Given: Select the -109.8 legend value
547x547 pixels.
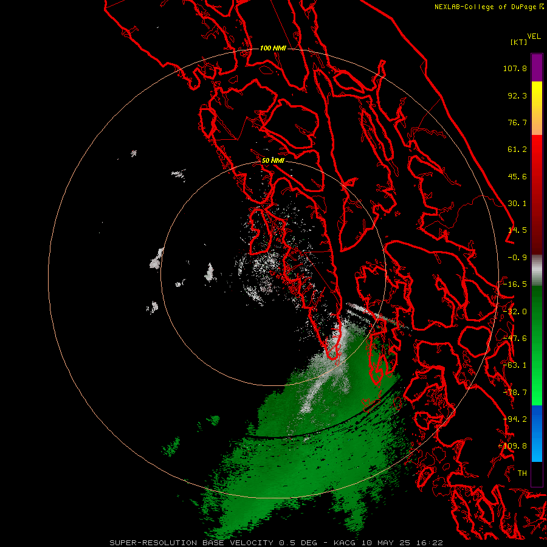Looking at the screenshot, I should [512, 446].
